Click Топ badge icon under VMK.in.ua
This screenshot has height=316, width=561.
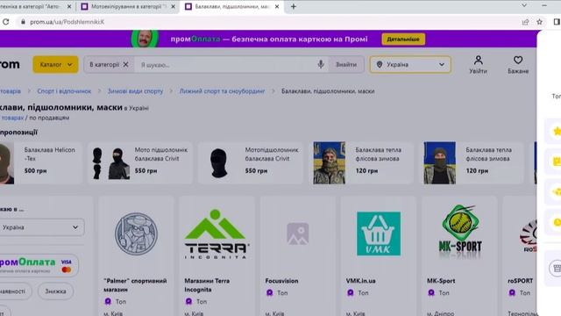pyautogui.click(x=351, y=293)
